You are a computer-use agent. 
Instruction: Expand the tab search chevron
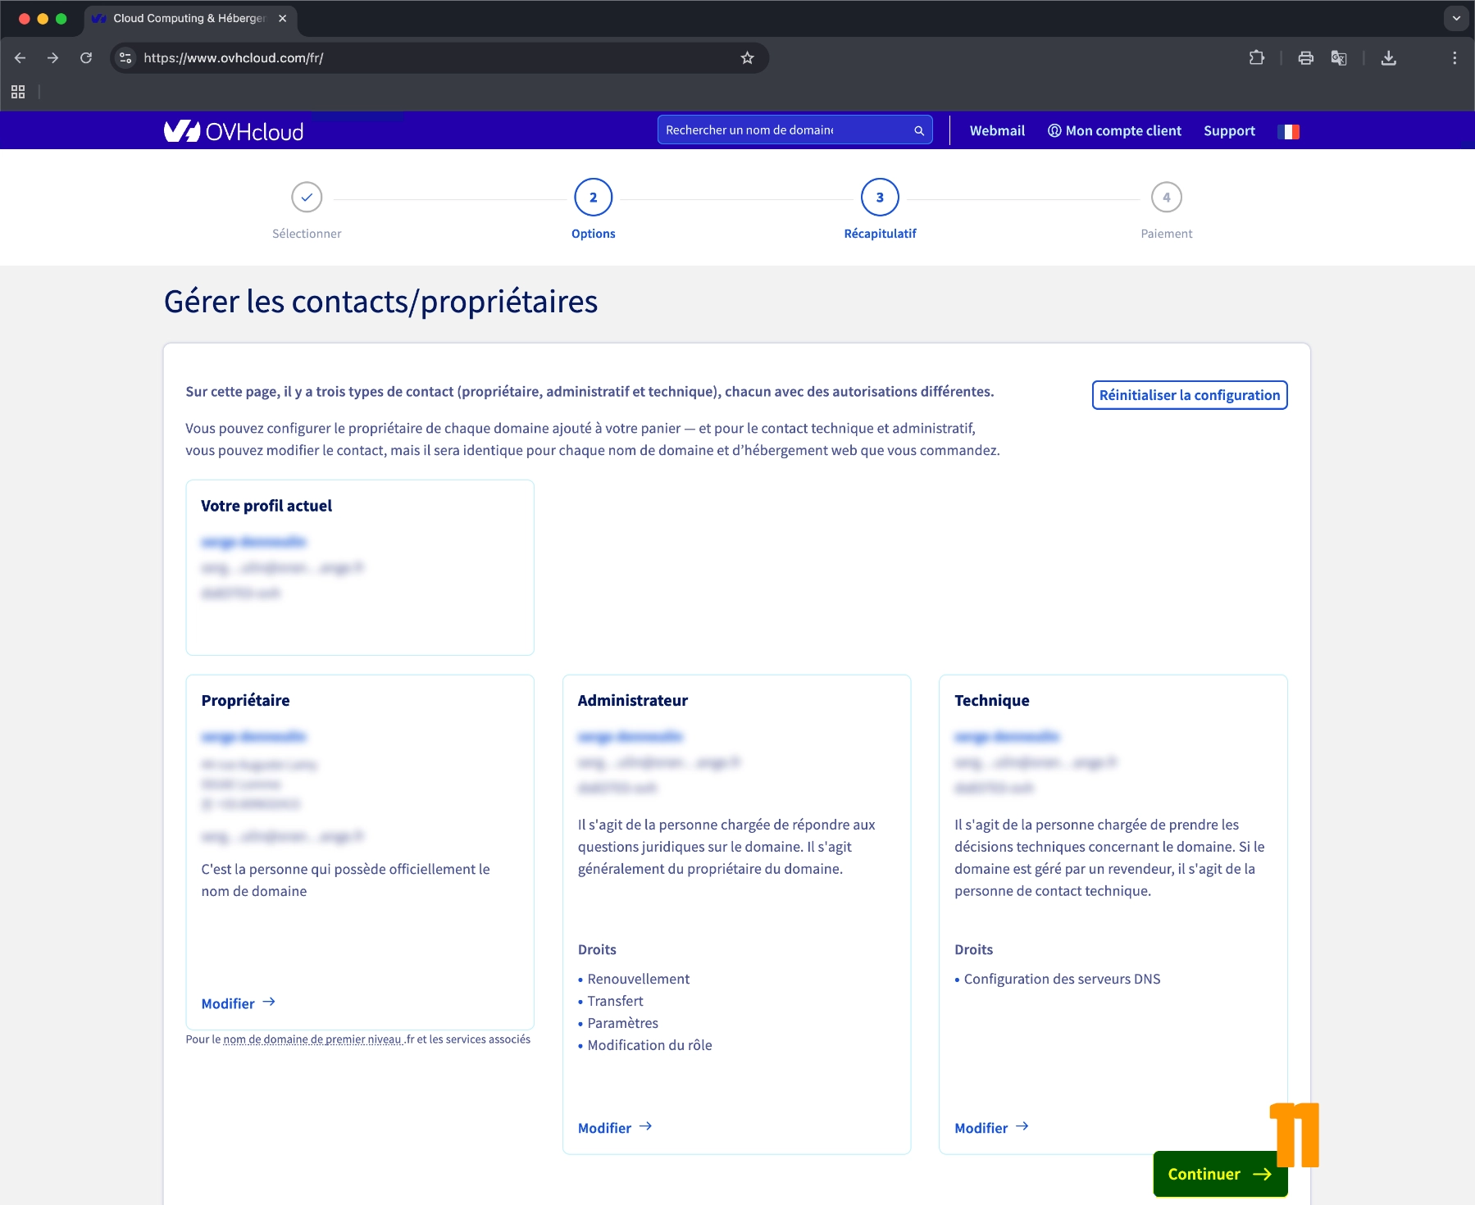click(1456, 18)
